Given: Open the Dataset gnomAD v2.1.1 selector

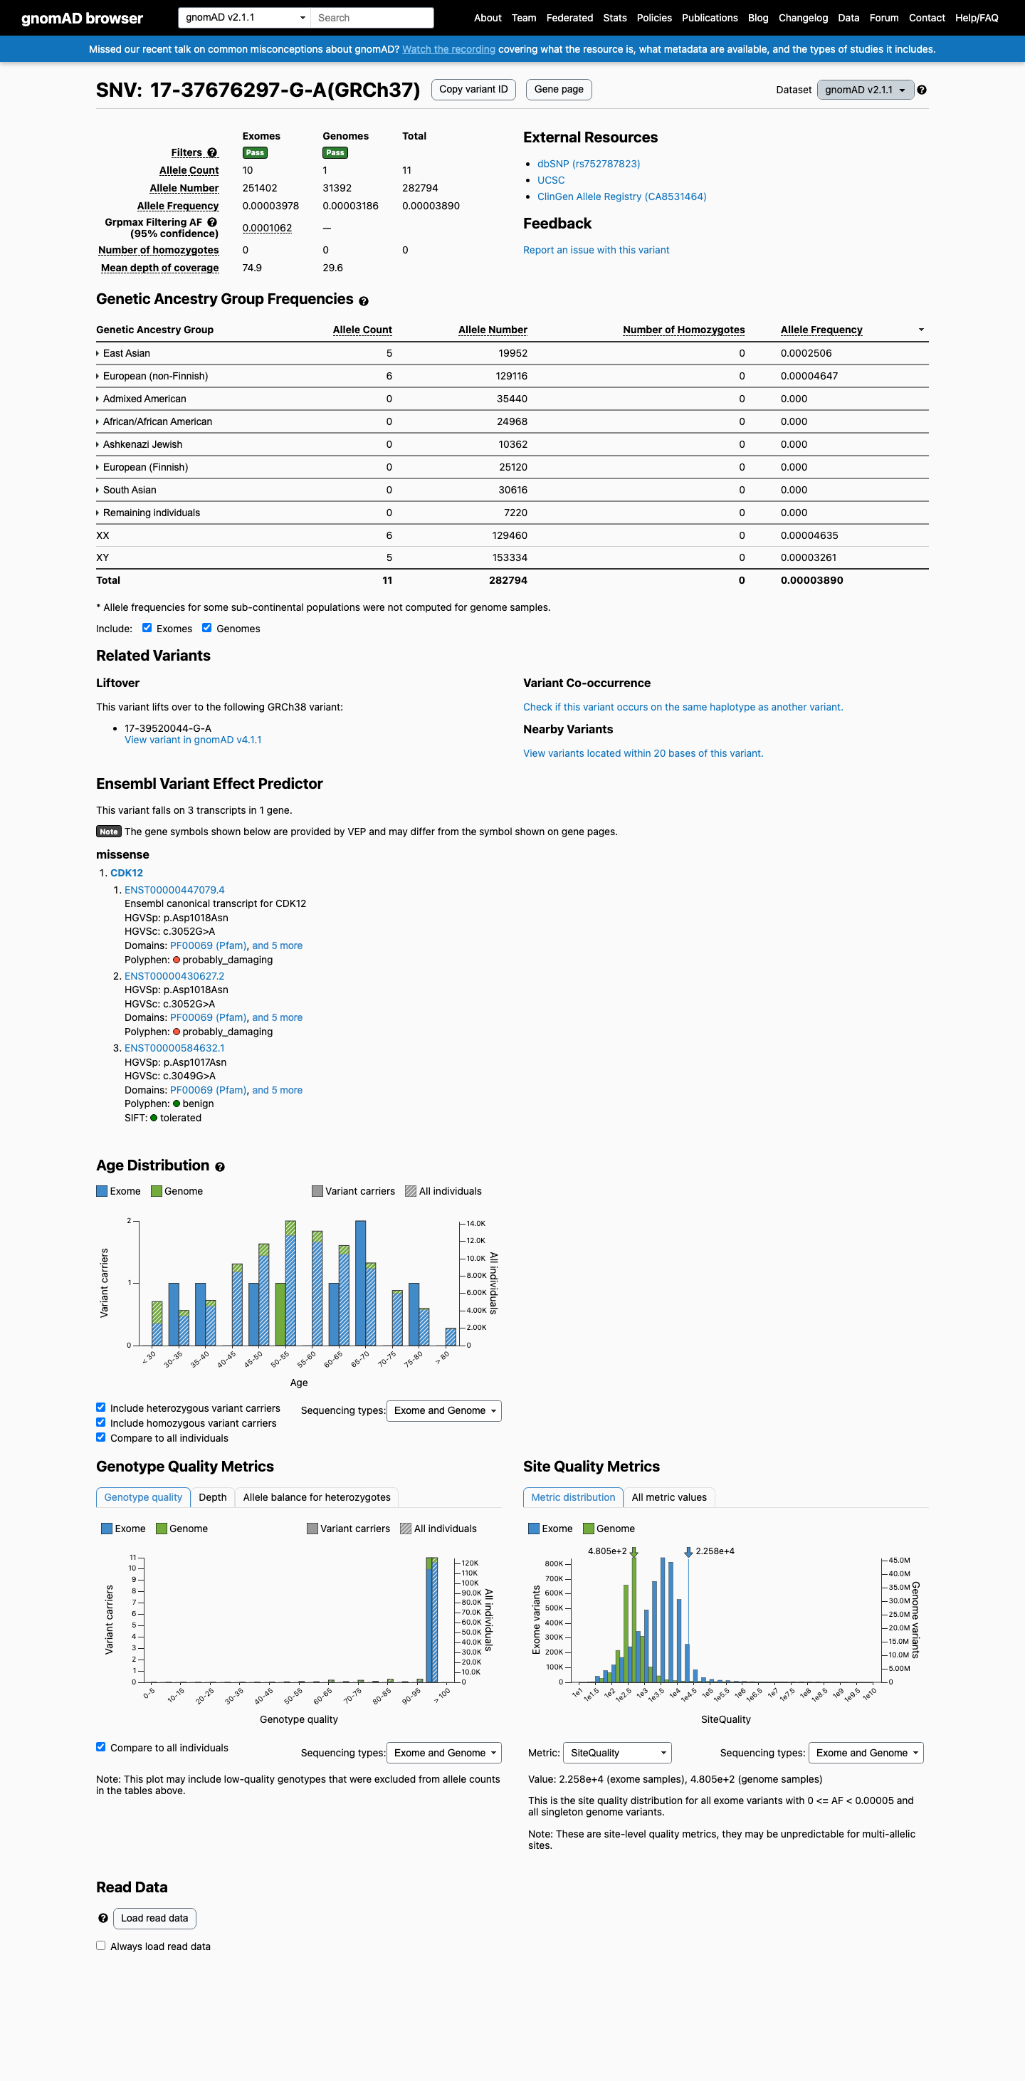Looking at the screenshot, I should click(865, 90).
